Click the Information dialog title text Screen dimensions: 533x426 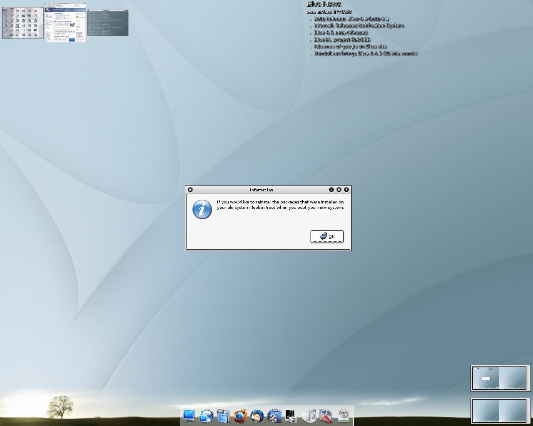(x=261, y=190)
